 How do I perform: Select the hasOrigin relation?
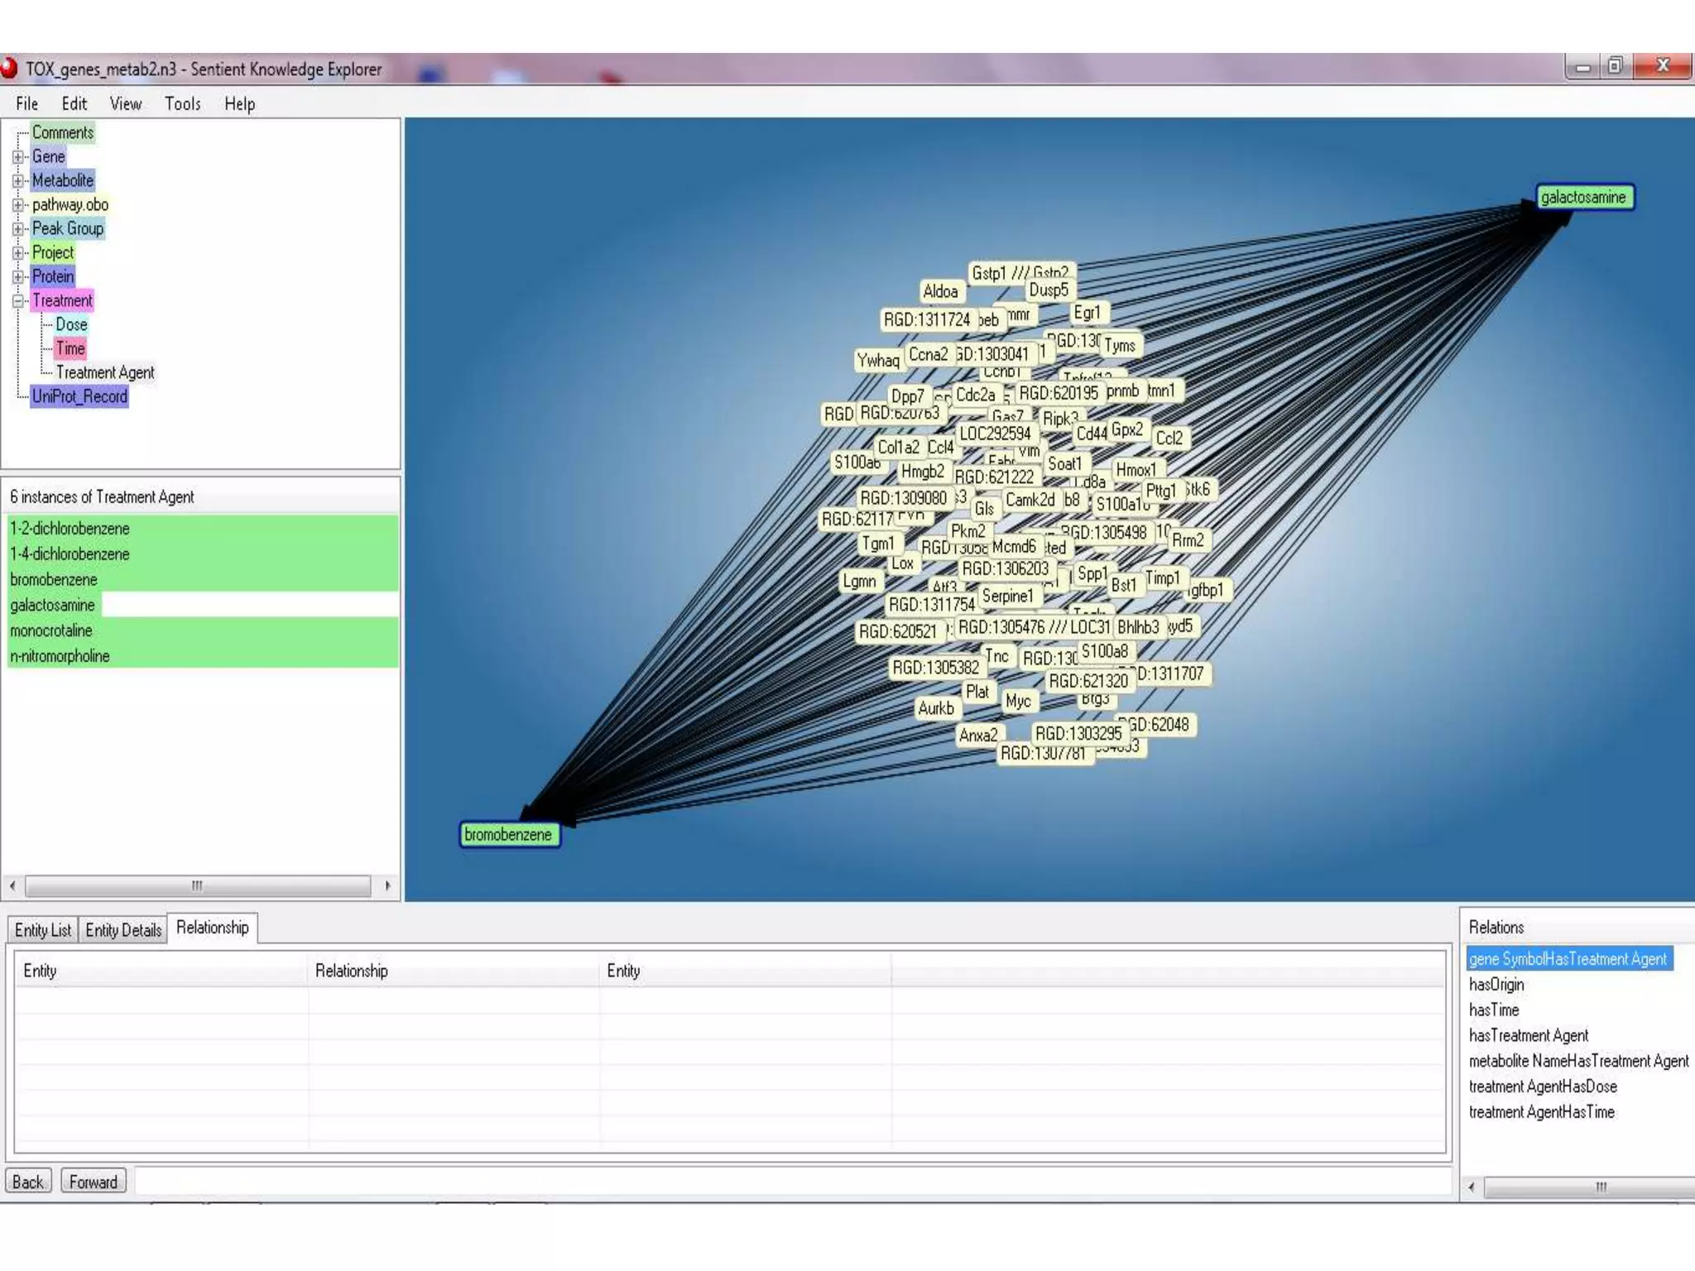click(1496, 985)
